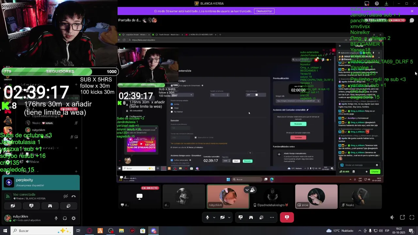This screenshot has height=235, width=418.
Task: Select snow participant tile
Action: (316, 197)
